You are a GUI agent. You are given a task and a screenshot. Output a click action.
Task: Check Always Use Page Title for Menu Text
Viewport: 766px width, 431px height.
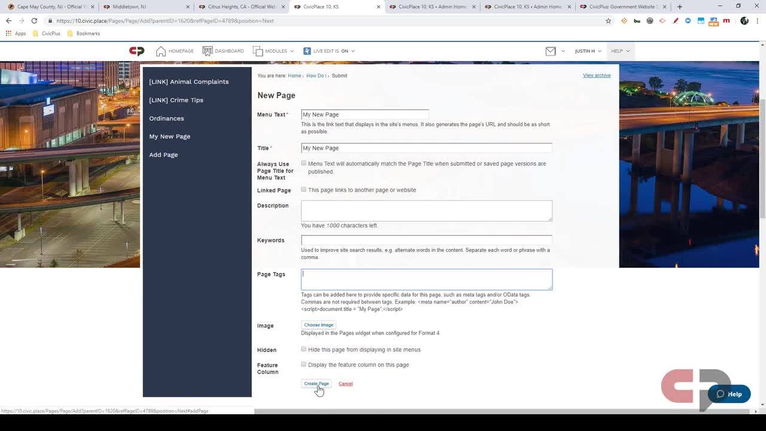click(303, 163)
